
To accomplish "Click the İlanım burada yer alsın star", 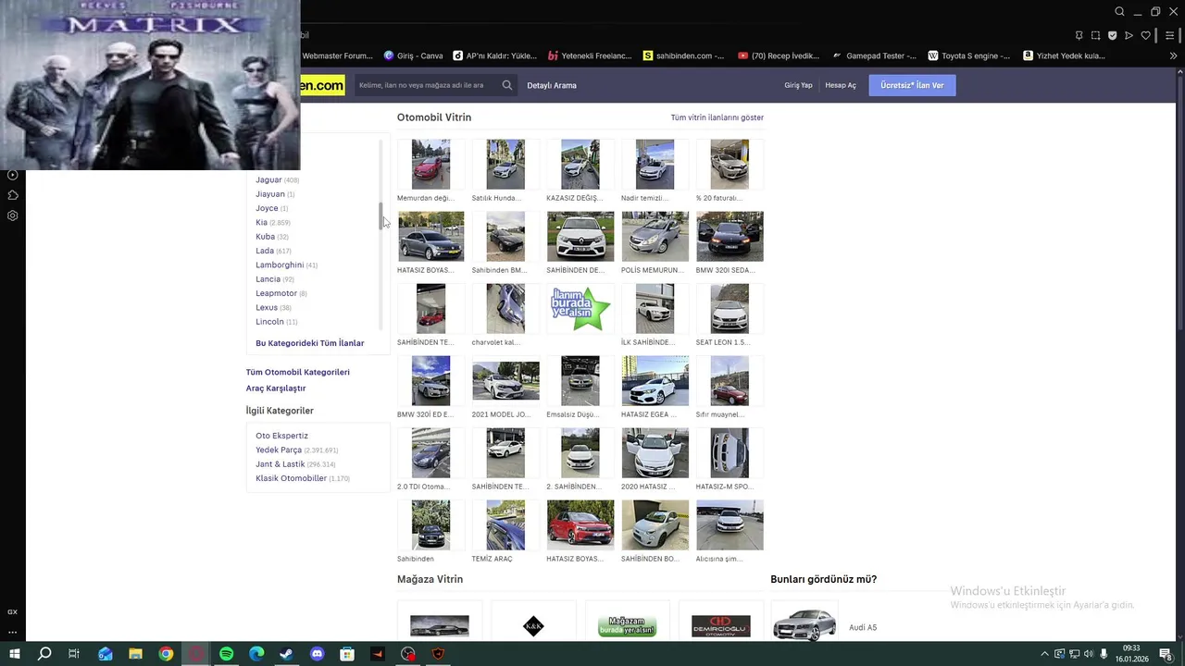I will (x=580, y=308).
